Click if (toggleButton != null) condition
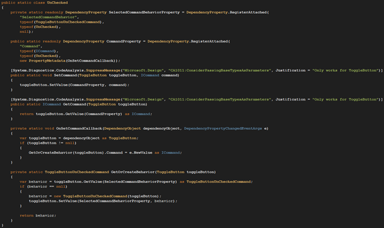 [x=48, y=143]
